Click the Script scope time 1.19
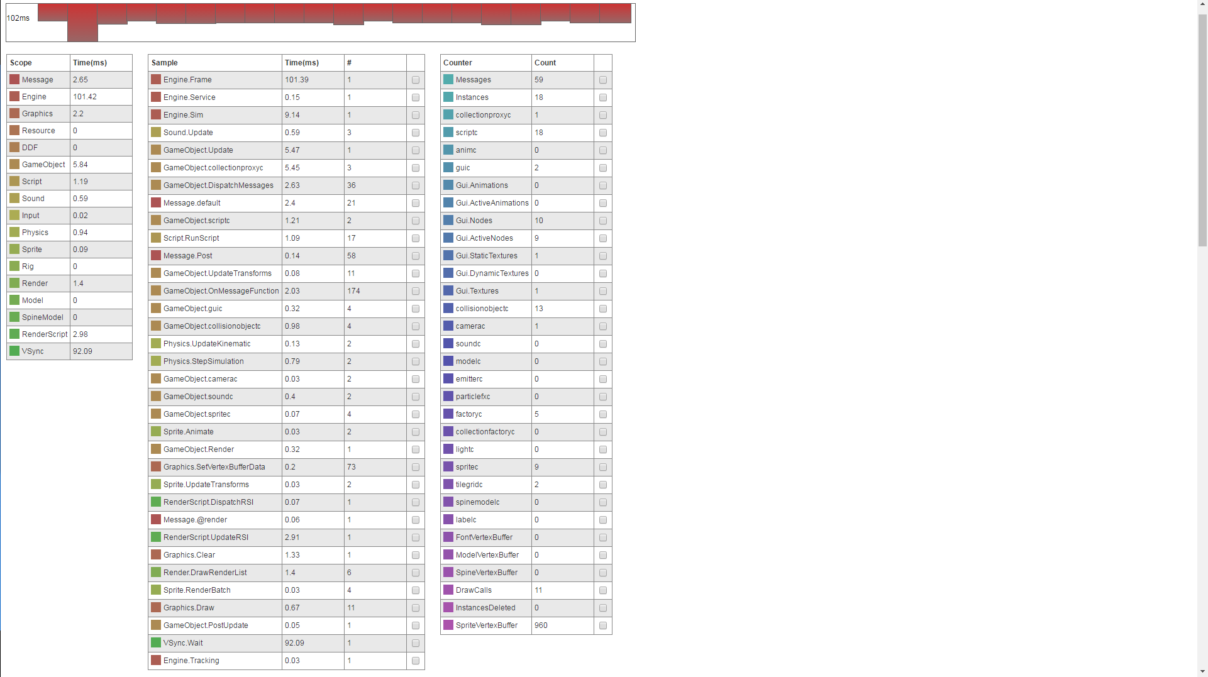 point(80,182)
